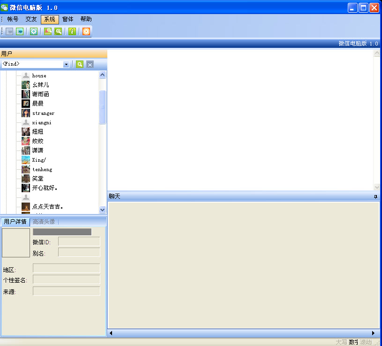Click the user list scroll-down arrow
382x346 pixels.
103,210
